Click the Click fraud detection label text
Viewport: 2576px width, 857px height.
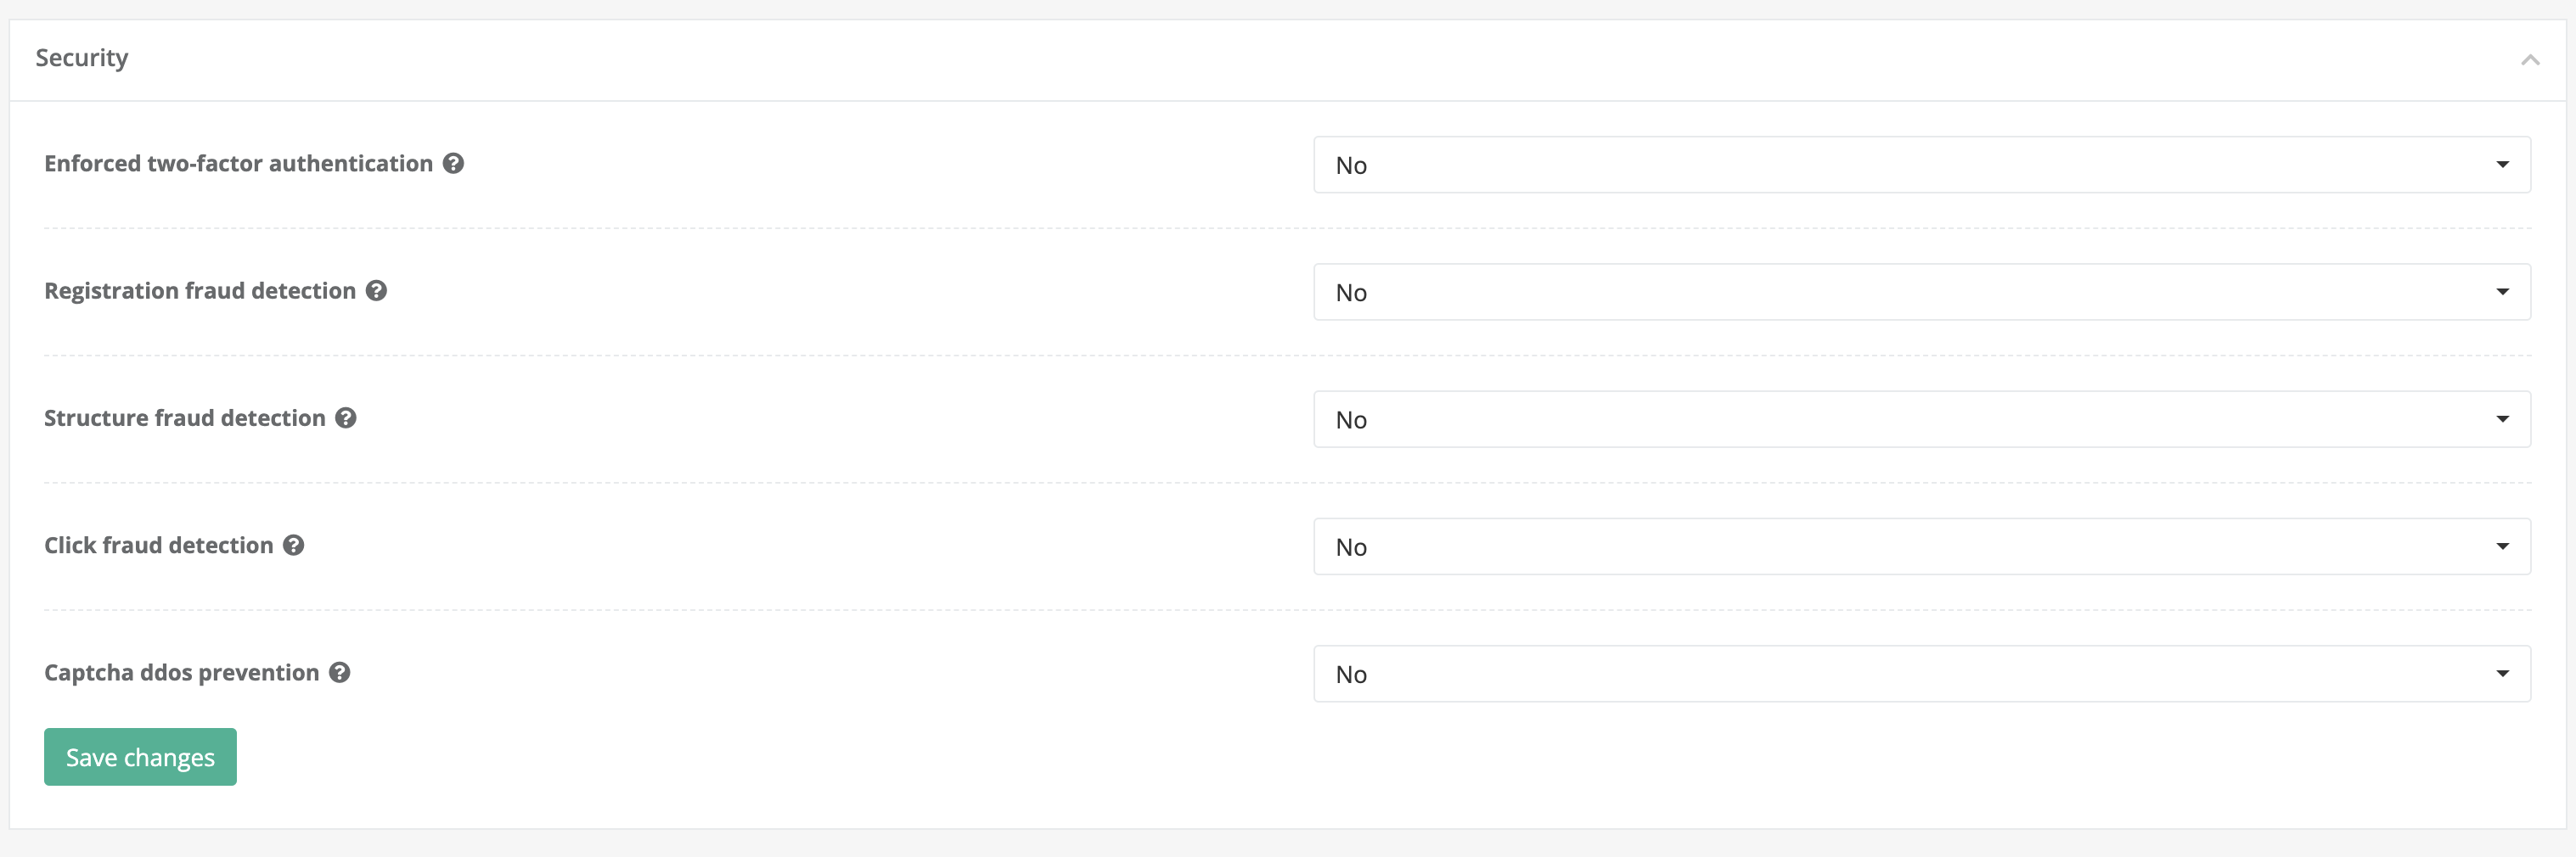point(158,546)
